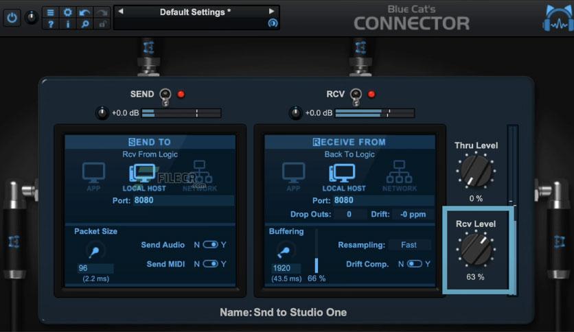Open the help question mark icon
The height and width of the screenshot is (332, 574).
pyautogui.click(x=51, y=24)
